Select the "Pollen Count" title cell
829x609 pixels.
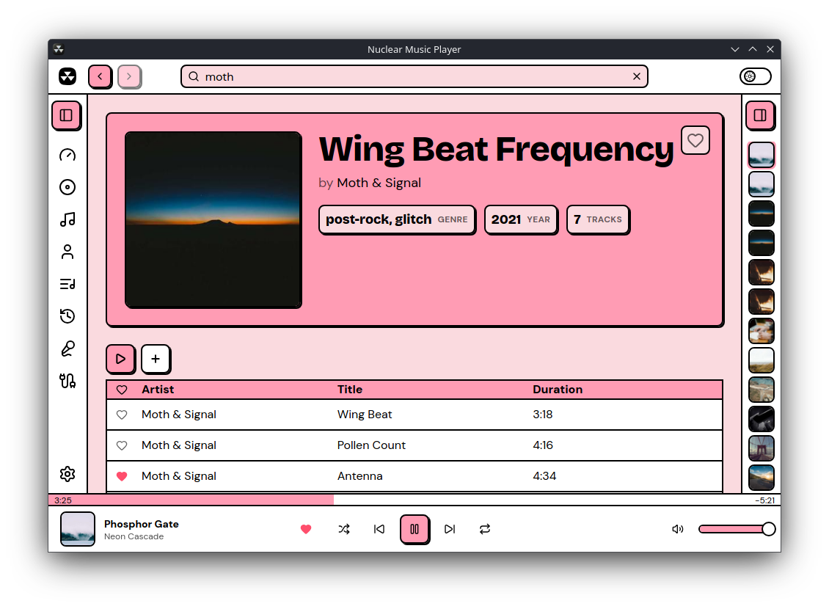(371, 445)
